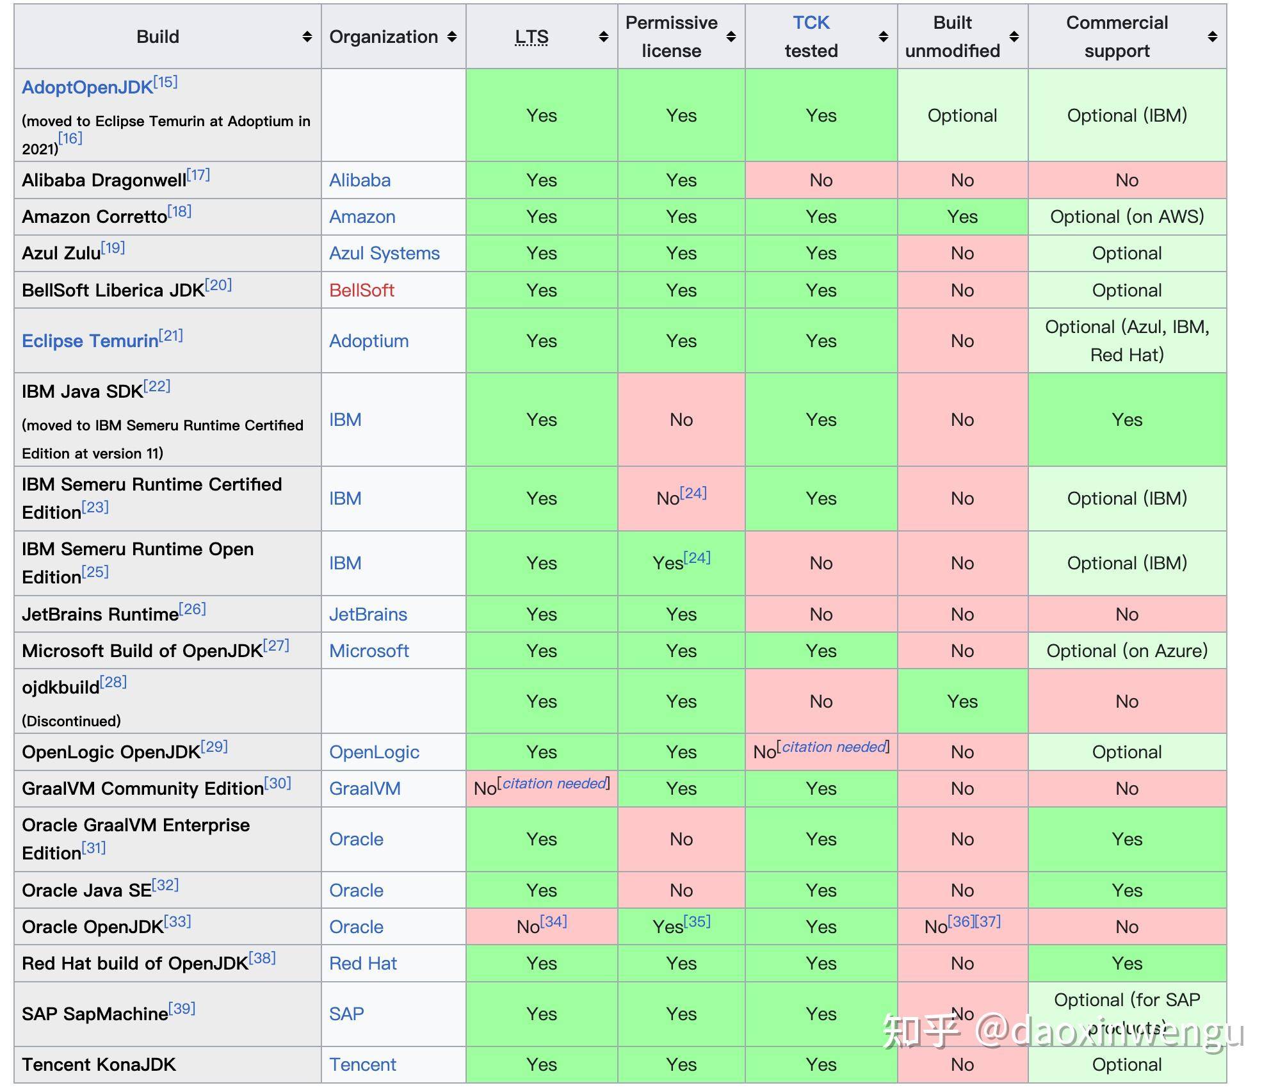Click 'Optional (on AWS)' cell
Viewport: 1278px width, 1090px height.
click(1127, 217)
